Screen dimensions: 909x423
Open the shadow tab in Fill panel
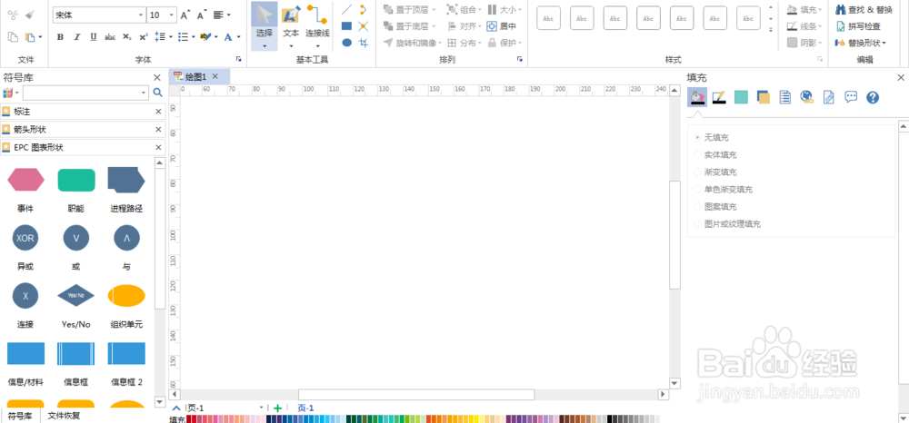(x=763, y=97)
